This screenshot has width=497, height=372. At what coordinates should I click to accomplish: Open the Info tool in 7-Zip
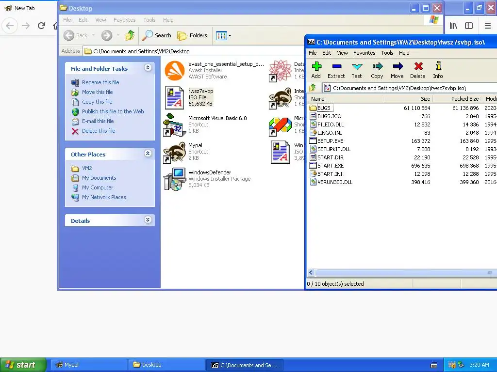click(438, 70)
